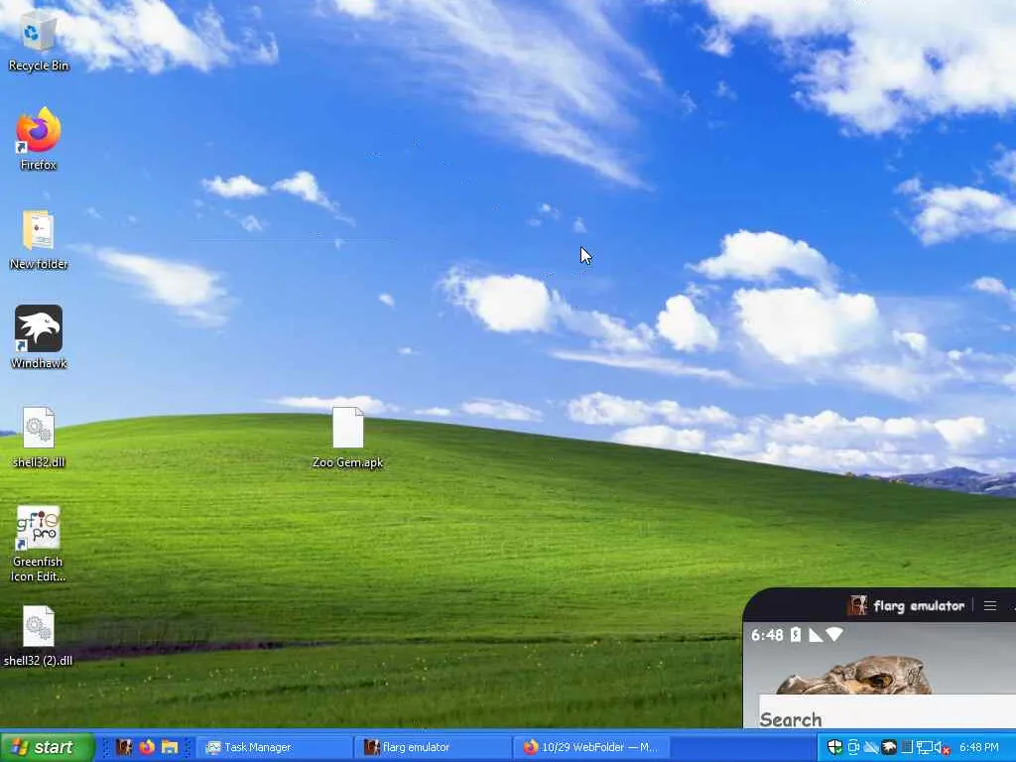Viewport: 1016px width, 762px height.
Task: Launch flarg emulator from quick launch
Action: (124, 747)
